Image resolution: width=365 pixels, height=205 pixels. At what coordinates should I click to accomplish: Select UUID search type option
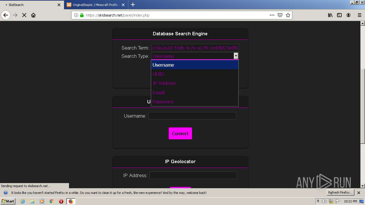click(x=194, y=74)
